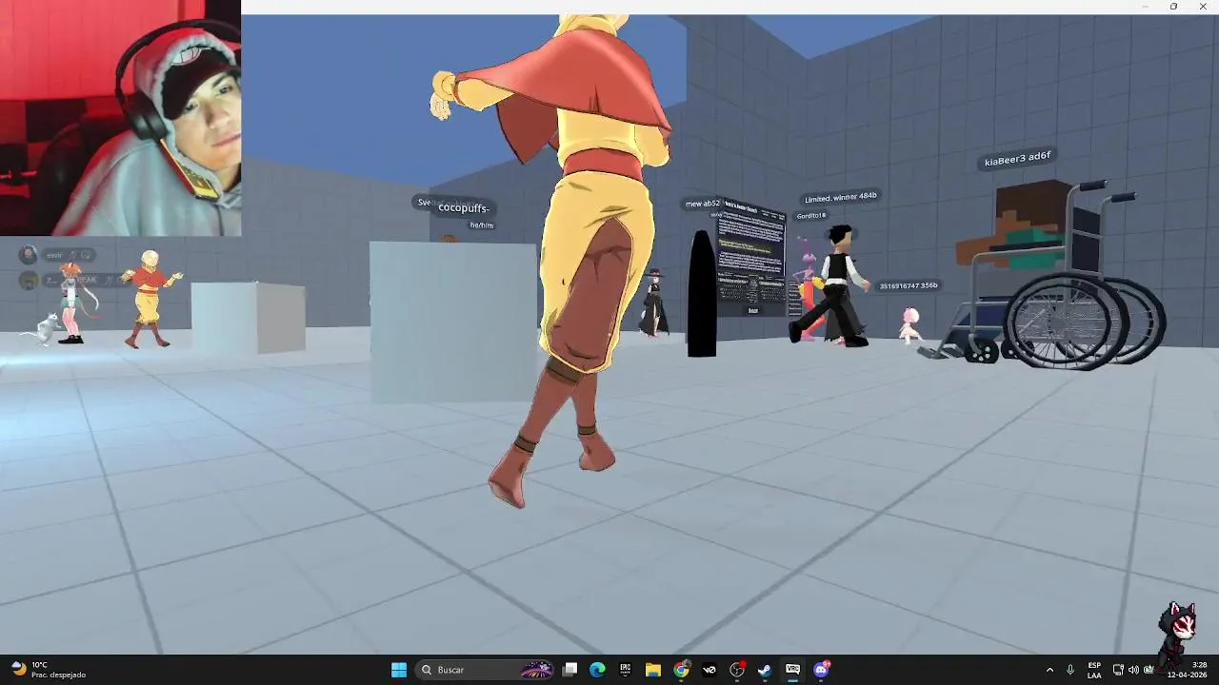Click the Buscar search box in taskbar
This screenshot has width=1219, height=685.
pos(486,670)
